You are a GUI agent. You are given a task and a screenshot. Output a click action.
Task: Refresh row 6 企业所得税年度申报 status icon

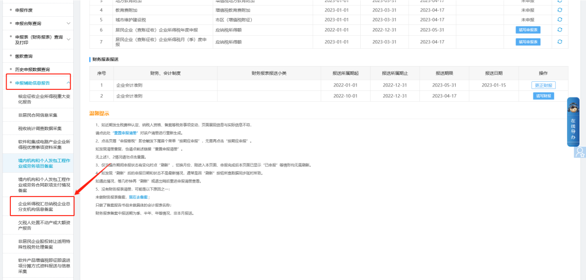tap(559, 30)
